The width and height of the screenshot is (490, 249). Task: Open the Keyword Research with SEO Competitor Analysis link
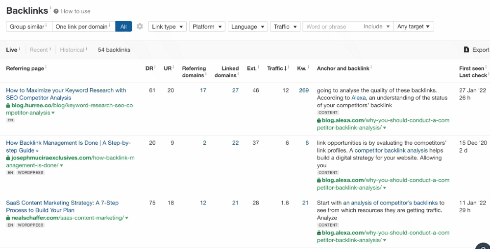pyautogui.click(x=66, y=94)
